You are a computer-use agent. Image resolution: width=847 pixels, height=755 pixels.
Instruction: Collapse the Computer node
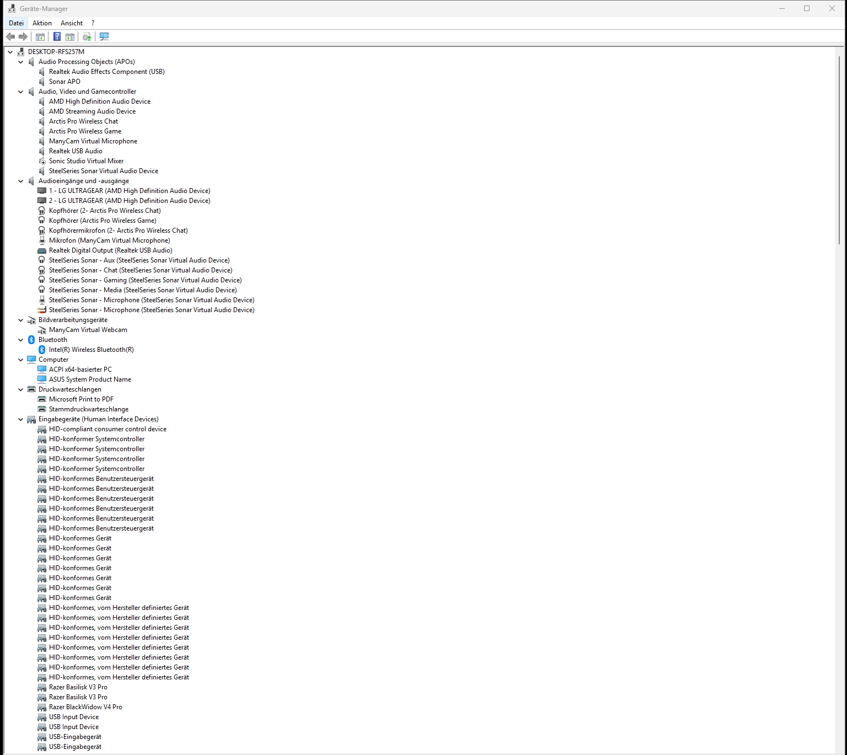click(x=21, y=360)
